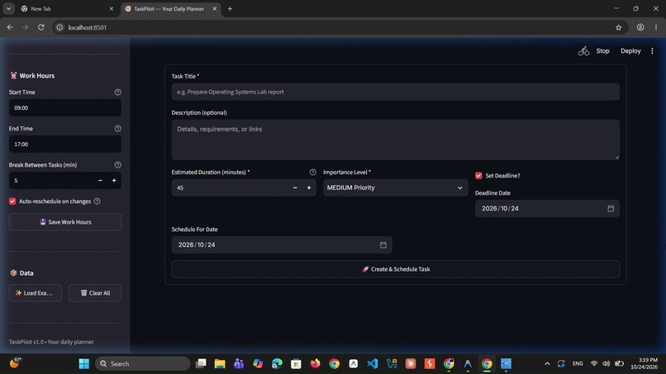Click Load Example data button

[x=36, y=293]
